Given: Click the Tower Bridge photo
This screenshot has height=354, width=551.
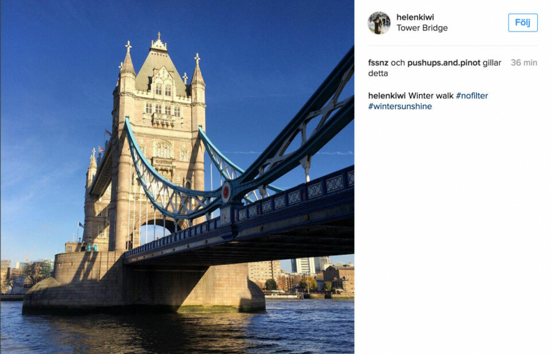Looking at the screenshot, I should tap(172, 172).
